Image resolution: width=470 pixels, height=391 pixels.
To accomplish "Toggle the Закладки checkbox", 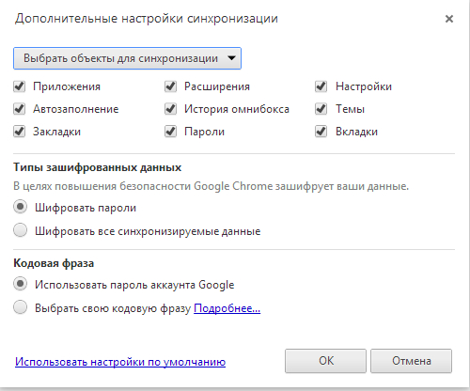I will pyautogui.click(x=20, y=132).
